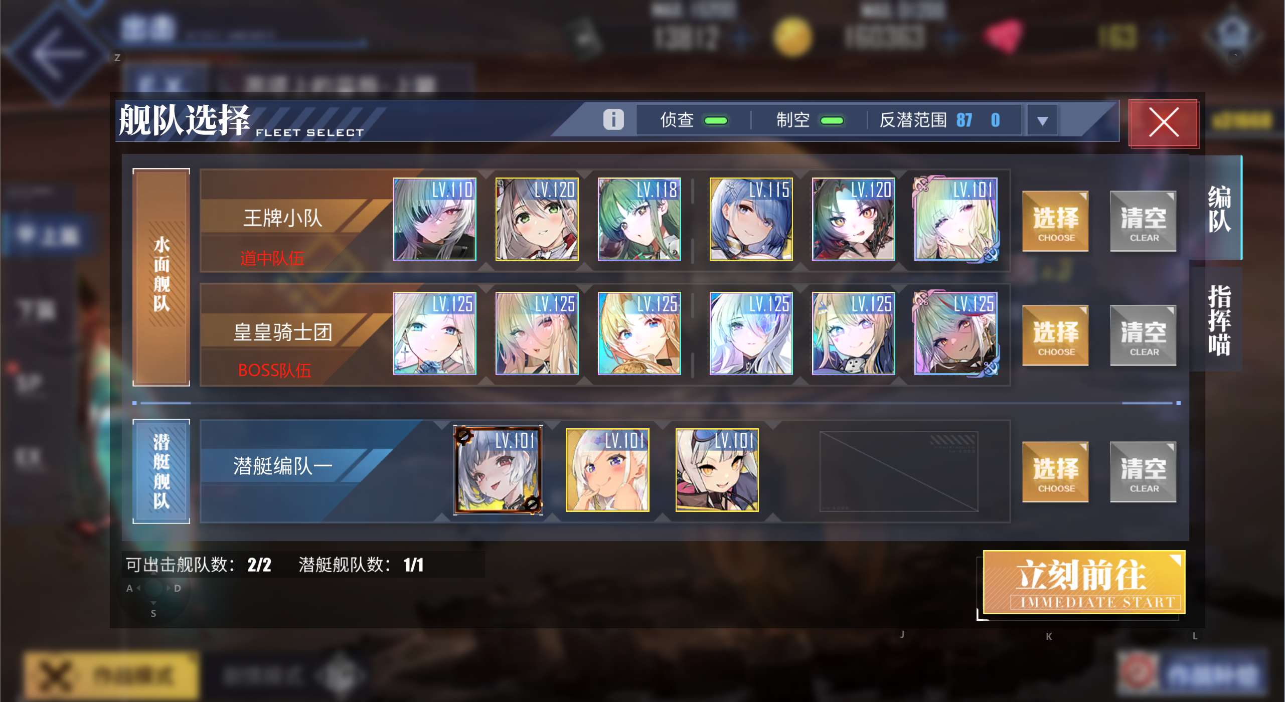1285x702 pixels.
Task: Choose ships for 皇皇骑士团 fleet
Action: [x=1055, y=335]
